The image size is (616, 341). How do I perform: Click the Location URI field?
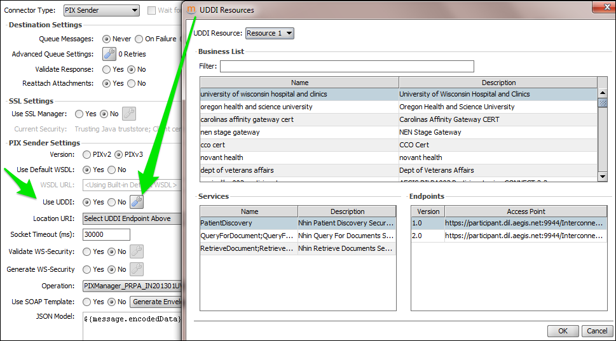click(x=132, y=218)
